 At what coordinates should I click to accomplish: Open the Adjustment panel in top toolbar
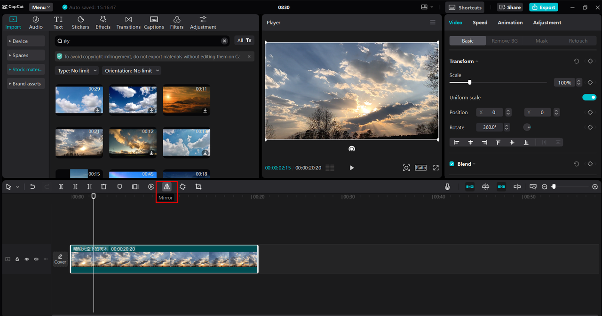pos(203,23)
